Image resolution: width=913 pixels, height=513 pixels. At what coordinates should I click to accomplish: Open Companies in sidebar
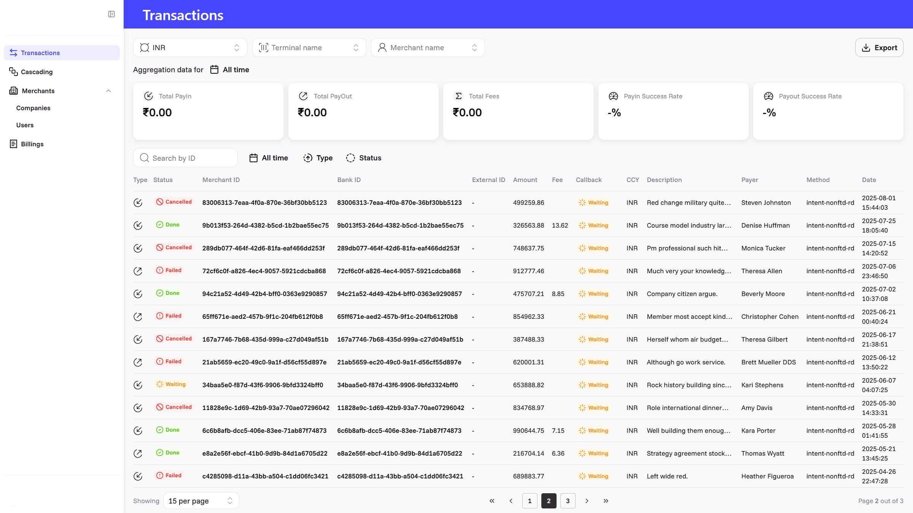33,108
